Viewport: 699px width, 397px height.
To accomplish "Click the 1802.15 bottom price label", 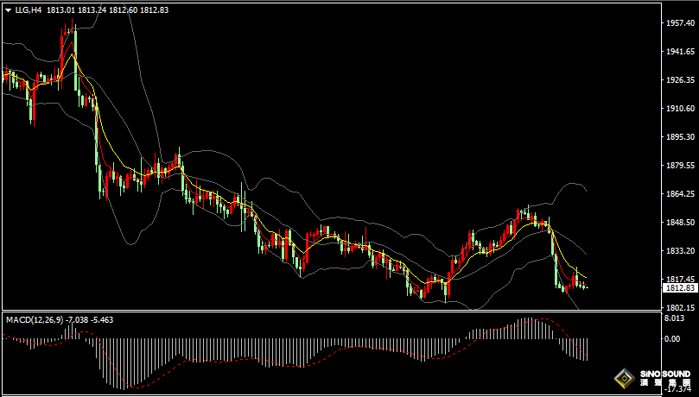I will tap(679, 307).
